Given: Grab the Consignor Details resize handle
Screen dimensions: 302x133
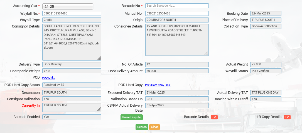Looking at the screenshot, I should click(99, 58).
